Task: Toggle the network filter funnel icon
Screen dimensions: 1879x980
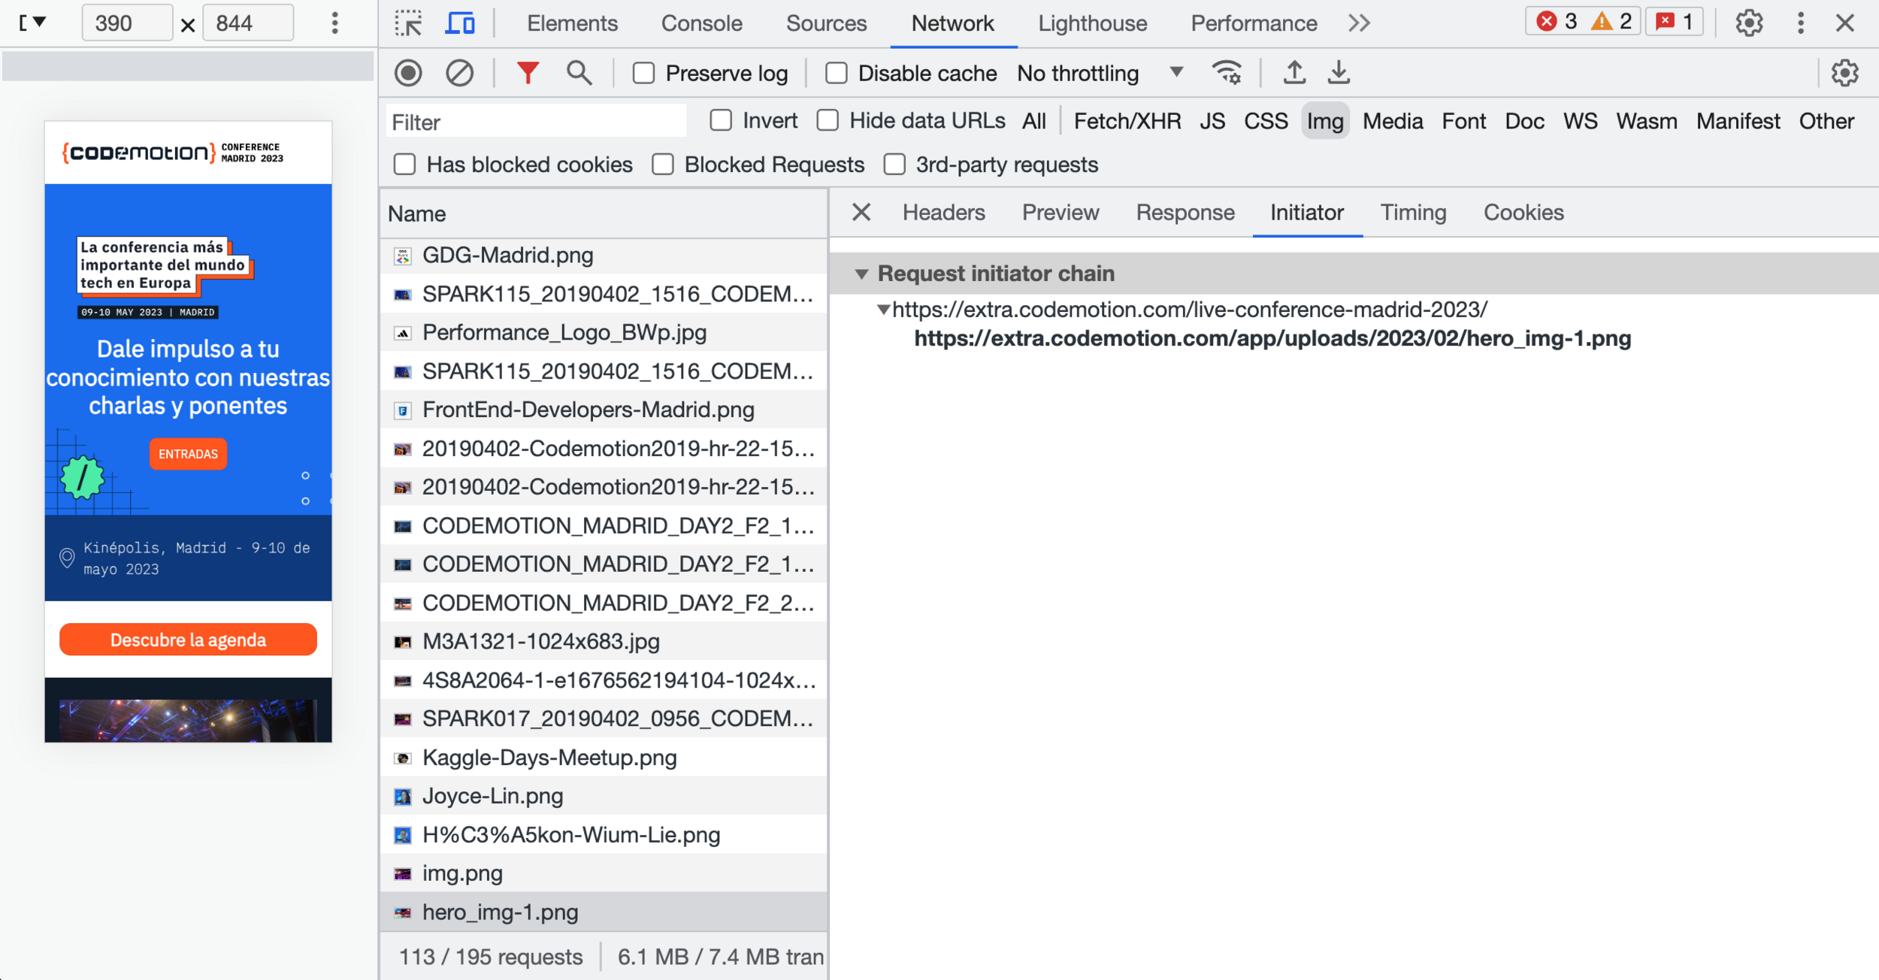Action: tap(528, 73)
